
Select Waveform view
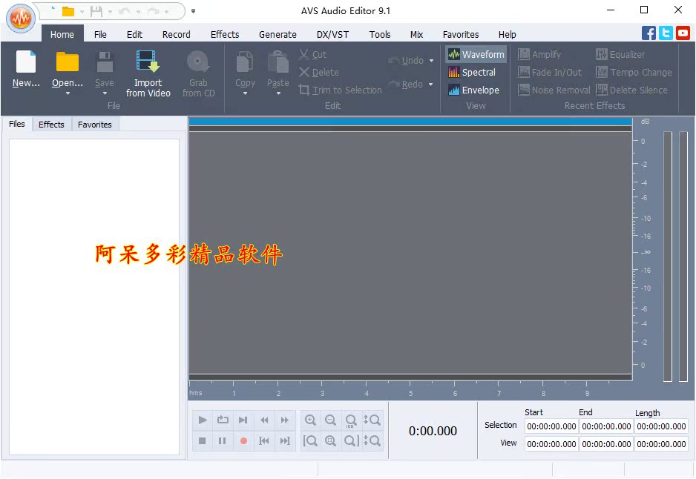point(476,55)
